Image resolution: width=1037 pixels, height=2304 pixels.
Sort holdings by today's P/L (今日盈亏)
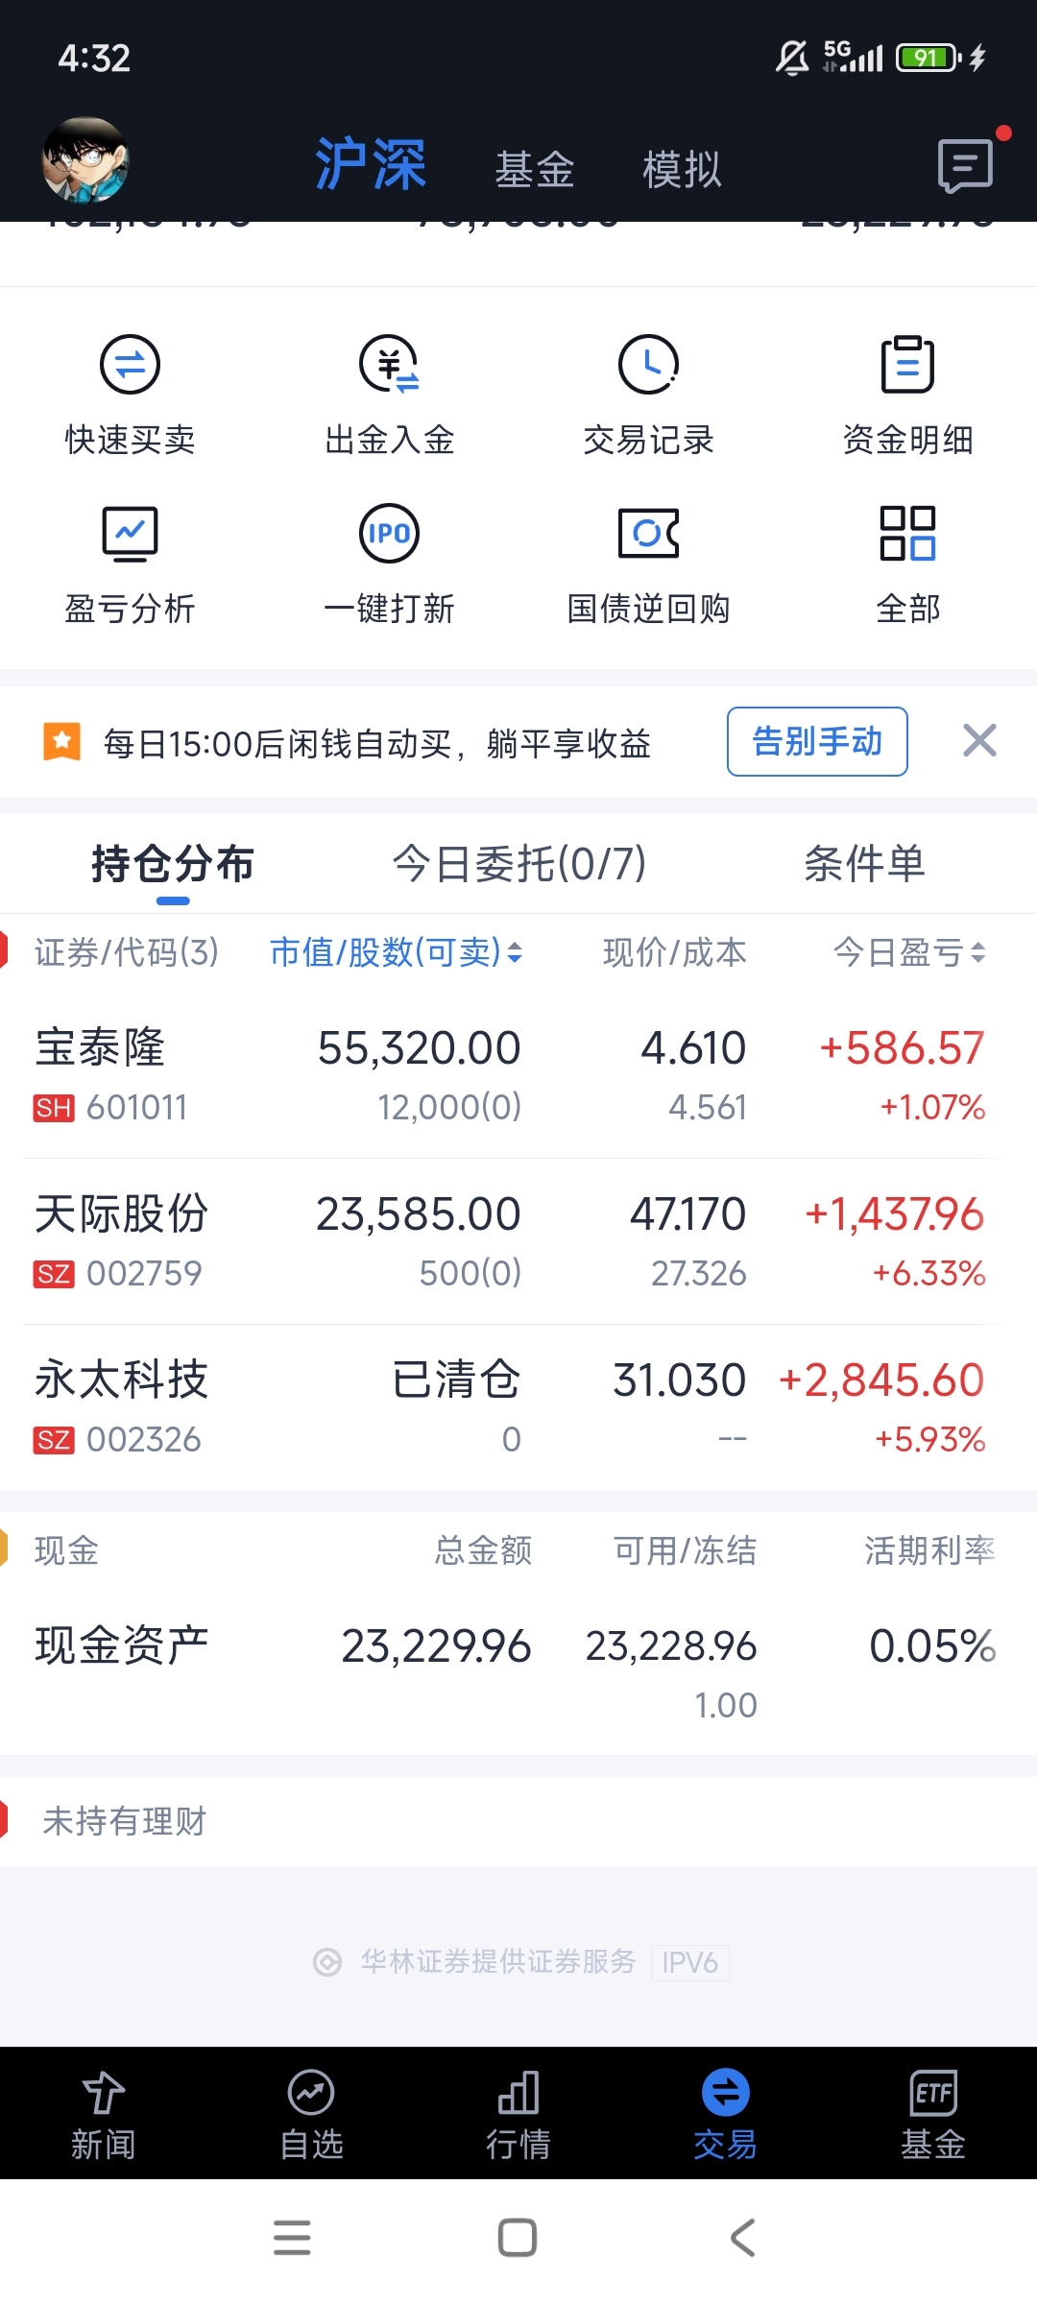pos(908,952)
